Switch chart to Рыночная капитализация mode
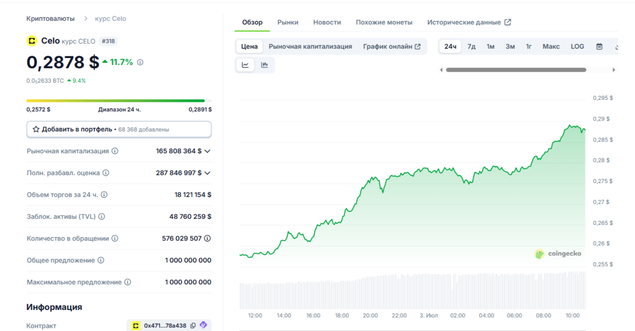Screen dimensions: 635x331 pos(310,46)
